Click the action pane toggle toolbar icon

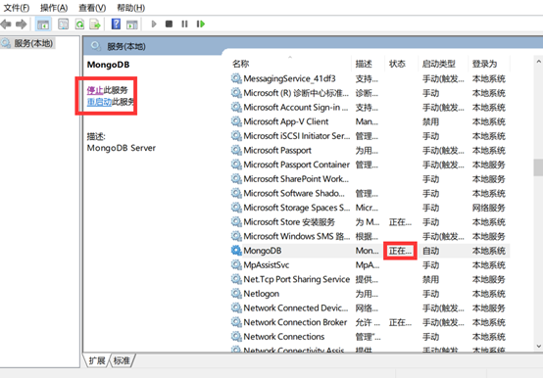tap(132, 24)
